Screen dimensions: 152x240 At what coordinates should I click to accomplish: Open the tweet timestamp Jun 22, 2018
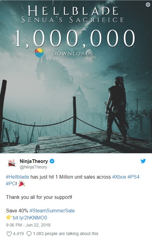tap(28, 225)
